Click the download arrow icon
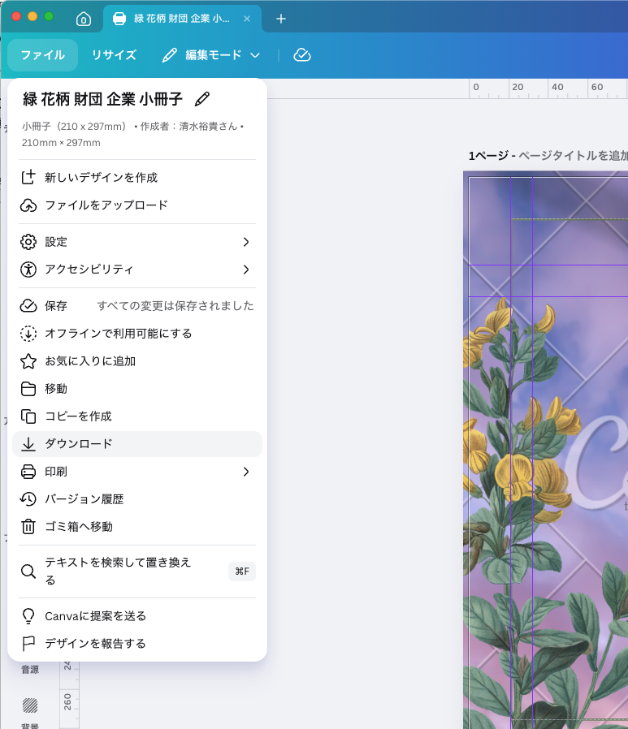The width and height of the screenshot is (628, 729). (x=28, y=444)
